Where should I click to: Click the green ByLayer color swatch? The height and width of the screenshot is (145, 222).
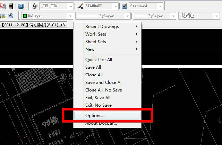tap(25, 16)
